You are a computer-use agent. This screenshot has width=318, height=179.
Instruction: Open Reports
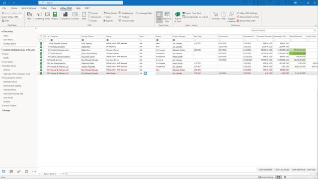click(x=108, y=21)
